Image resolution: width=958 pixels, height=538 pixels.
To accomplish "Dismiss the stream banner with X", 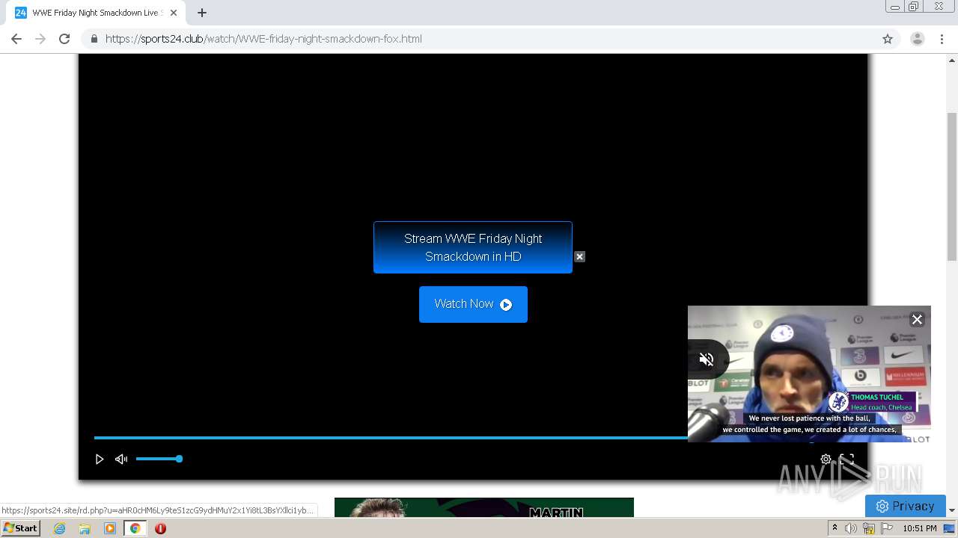I will click(x=579, y=256).
